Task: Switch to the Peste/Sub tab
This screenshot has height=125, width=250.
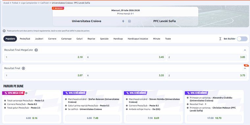Action: (x=25, y=39)
